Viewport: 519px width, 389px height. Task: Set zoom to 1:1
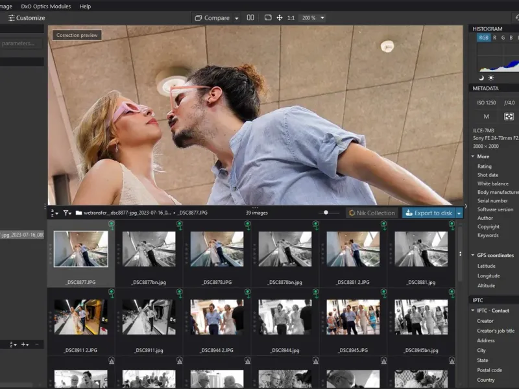click(291, 18)
